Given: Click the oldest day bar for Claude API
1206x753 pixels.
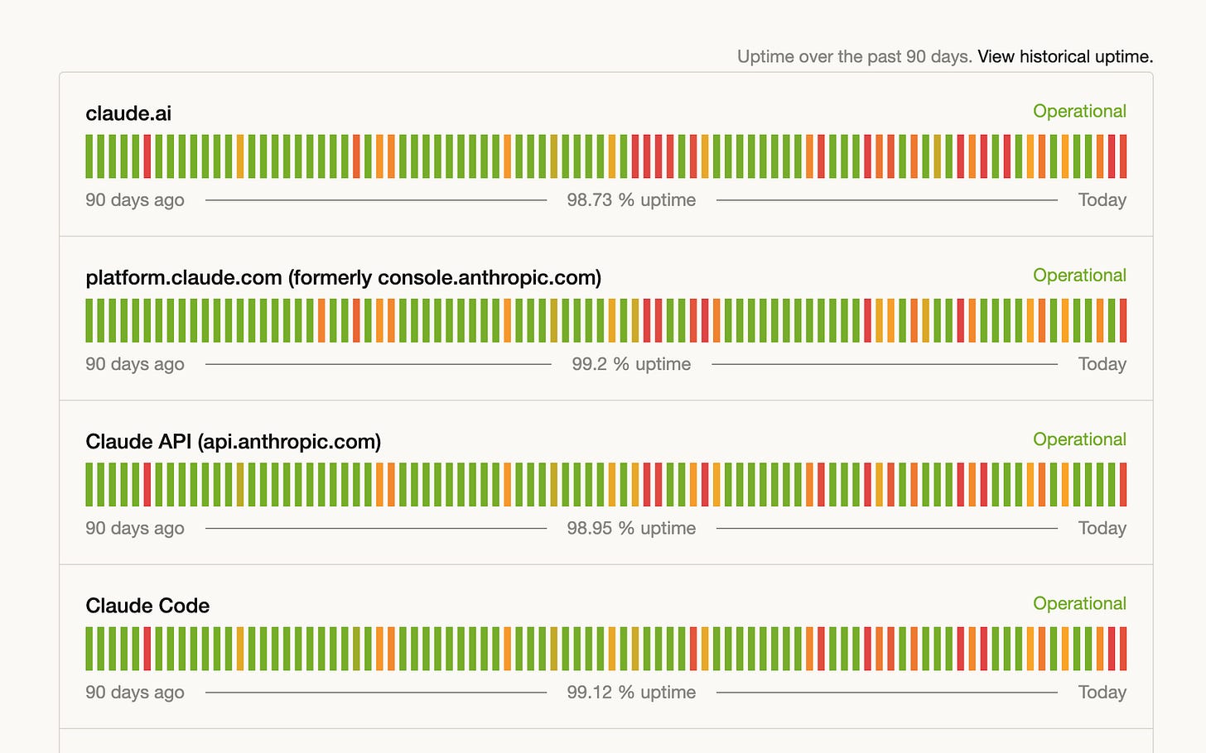Looking at the screenshot, I should tap(89, 485).
